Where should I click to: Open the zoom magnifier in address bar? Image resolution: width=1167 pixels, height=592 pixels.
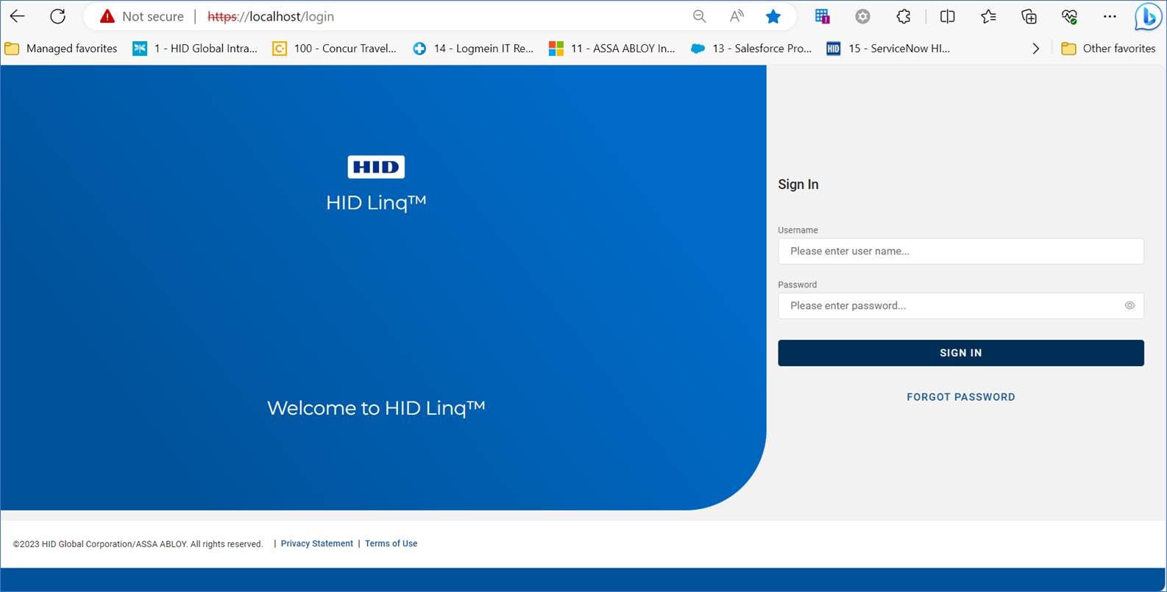699,16
